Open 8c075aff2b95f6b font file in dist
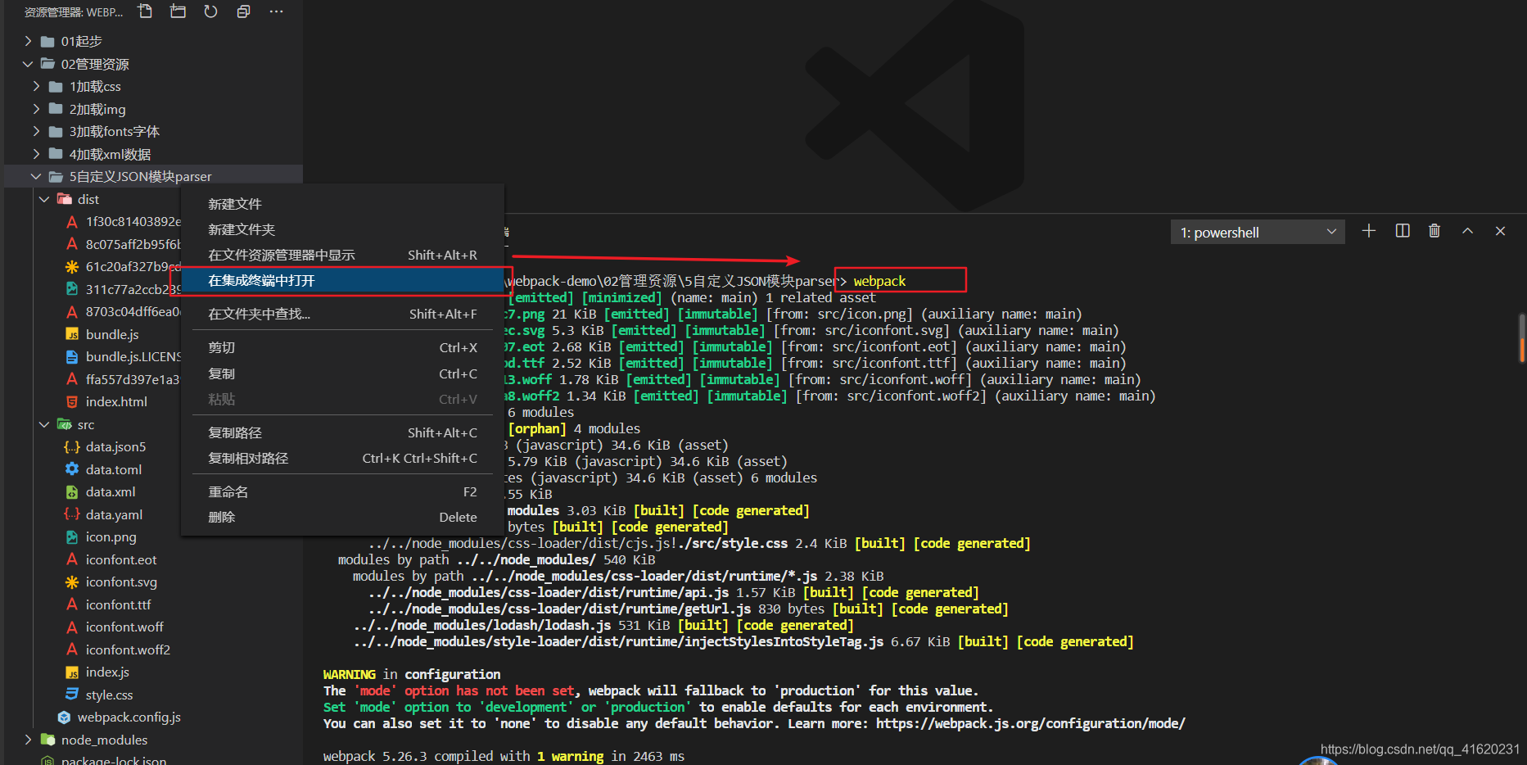Screen dimensions: 1527x765 [133, 244]
